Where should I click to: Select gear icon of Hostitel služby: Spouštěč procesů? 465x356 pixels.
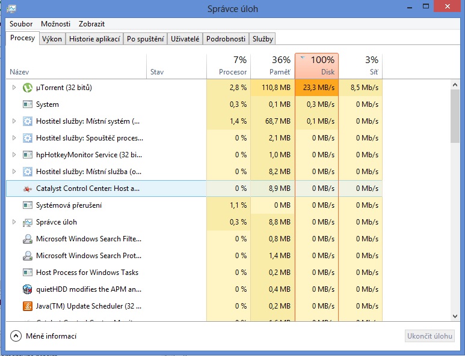click(28, 138)
